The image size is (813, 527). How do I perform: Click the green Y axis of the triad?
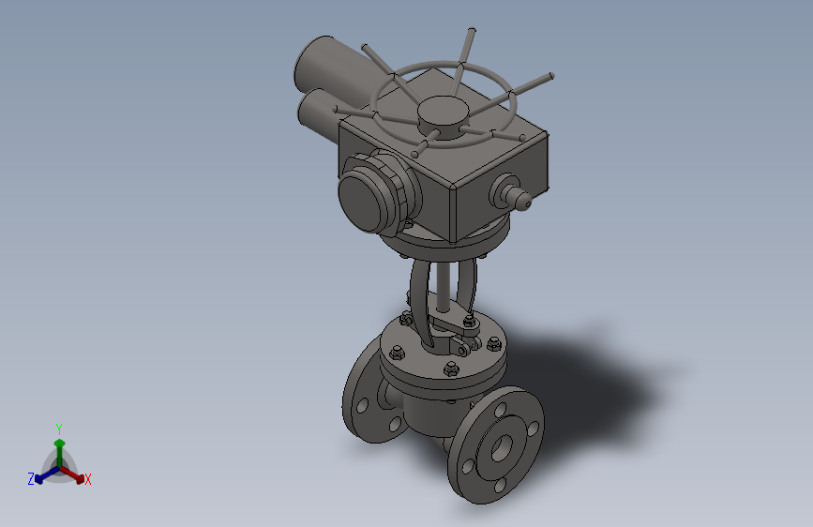coord(59,452)
